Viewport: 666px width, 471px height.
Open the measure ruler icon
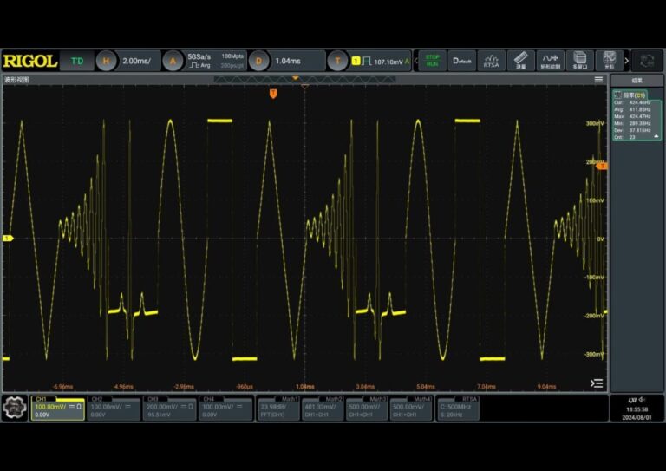[520, 61]
